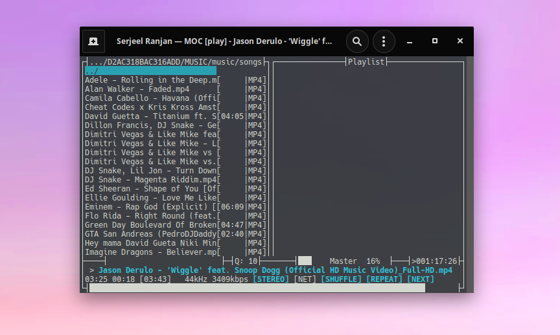
Task: Click the search magnifier icon
Action: pyautogui.click(x=357, y=41)
